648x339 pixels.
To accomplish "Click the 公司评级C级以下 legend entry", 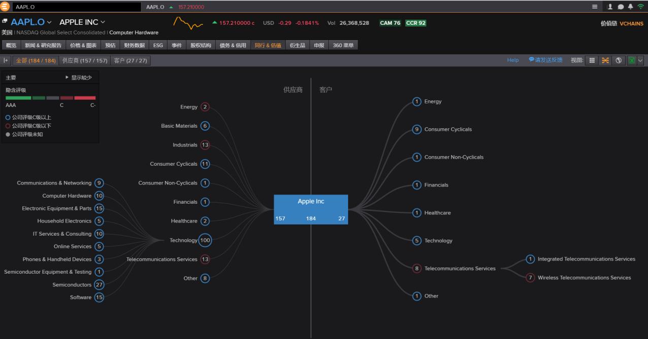I will coord(28,126).
